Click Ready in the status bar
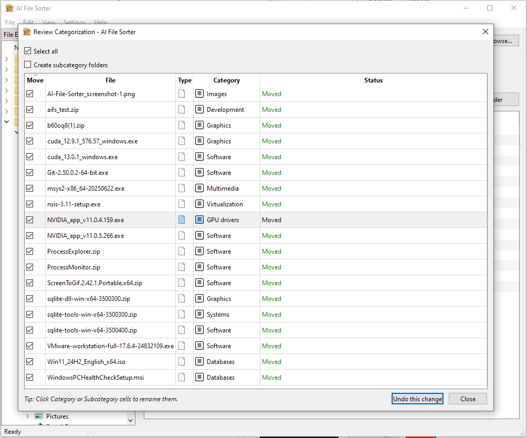The height and width of the screenshot is (438, 527). point(13,432)
